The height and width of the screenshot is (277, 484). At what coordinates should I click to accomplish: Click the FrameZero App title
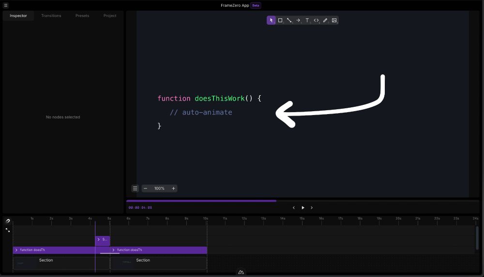[x=235, y=5]
